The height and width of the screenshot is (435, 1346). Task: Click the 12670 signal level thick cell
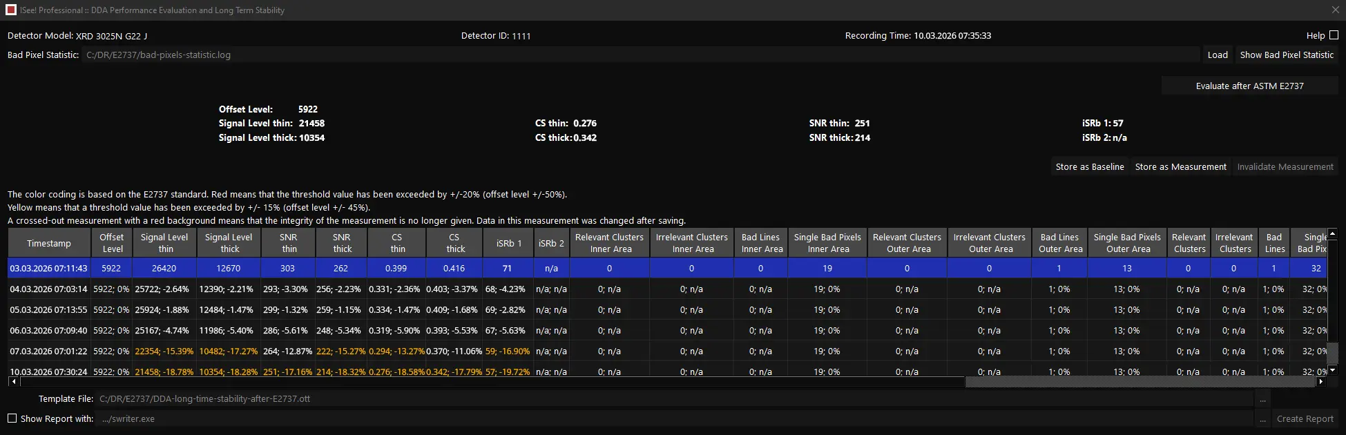(x=229, y=268)
